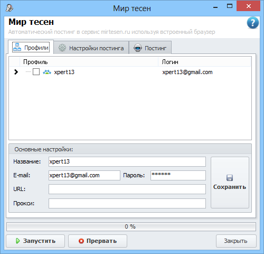Click the Профиль column header

coord(89,62)
